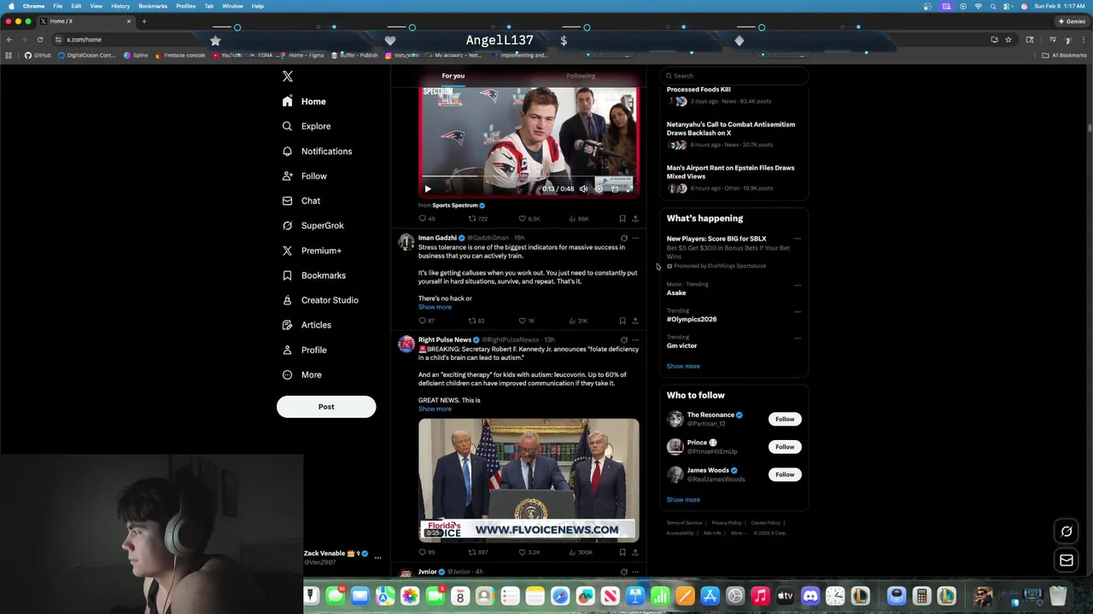The height and width of the screenshot is (614, 1093).
Task: Enter fullscreen on Sports Spectrum video
Action: coord(629,188)
